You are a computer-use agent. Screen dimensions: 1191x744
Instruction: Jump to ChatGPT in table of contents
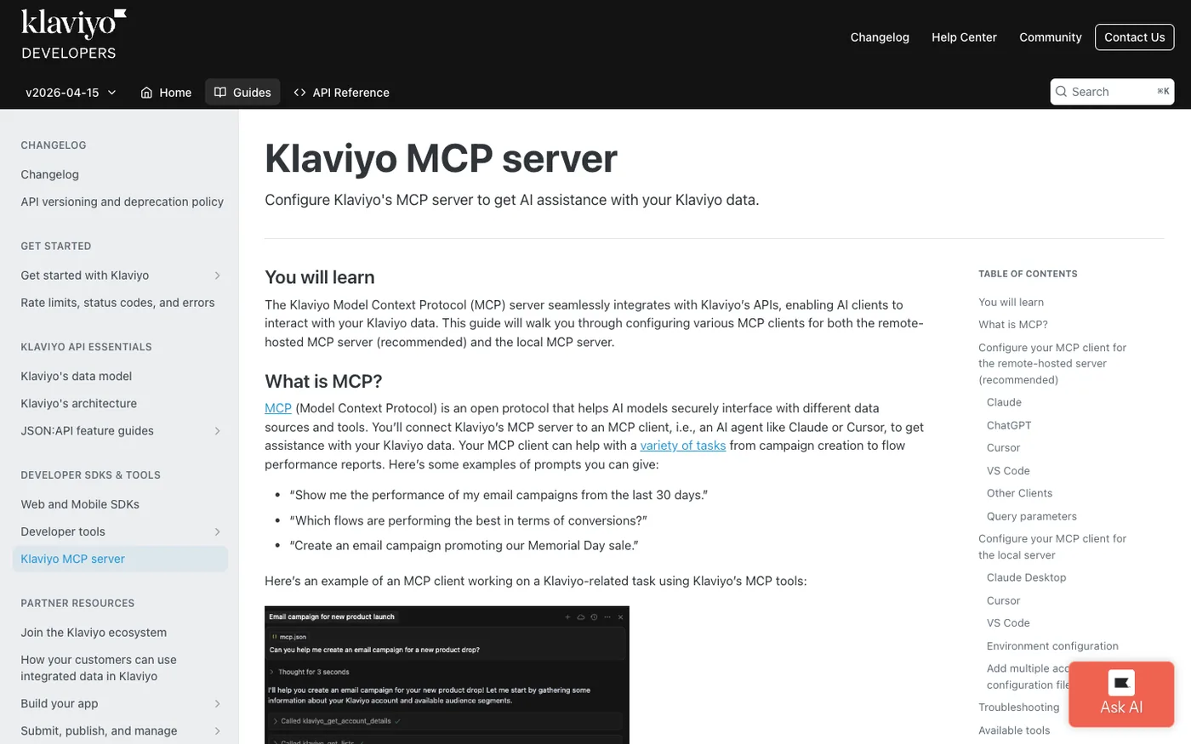point(1009,425)
